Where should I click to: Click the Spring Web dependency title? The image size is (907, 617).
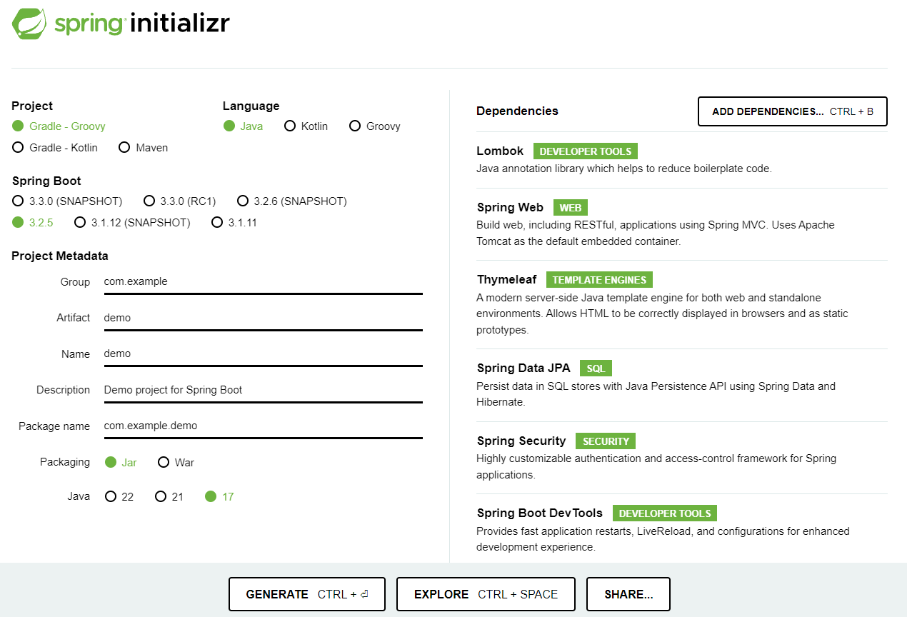510,208
